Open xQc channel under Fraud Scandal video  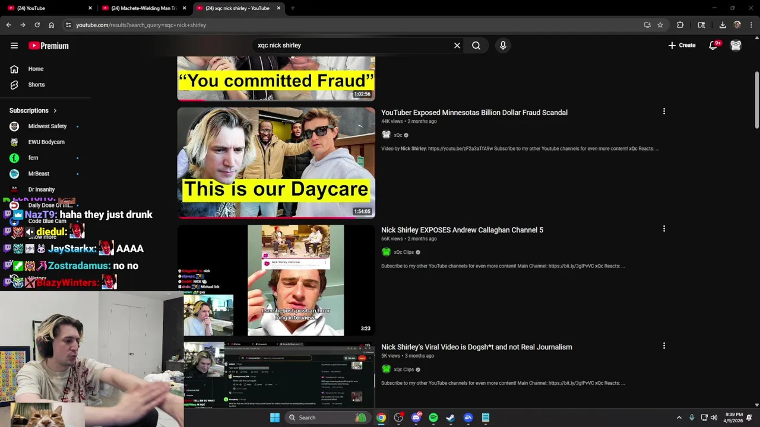[398, 135]
